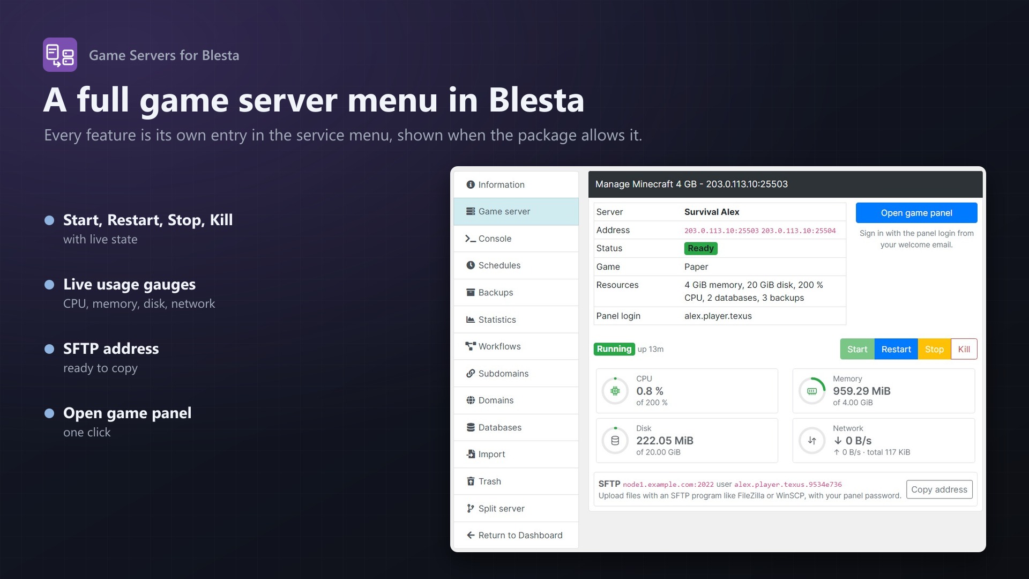Screen dimensions: 1029x579
Task: Click the 203.0.113.10:25504 address
Action: point(799,231)
